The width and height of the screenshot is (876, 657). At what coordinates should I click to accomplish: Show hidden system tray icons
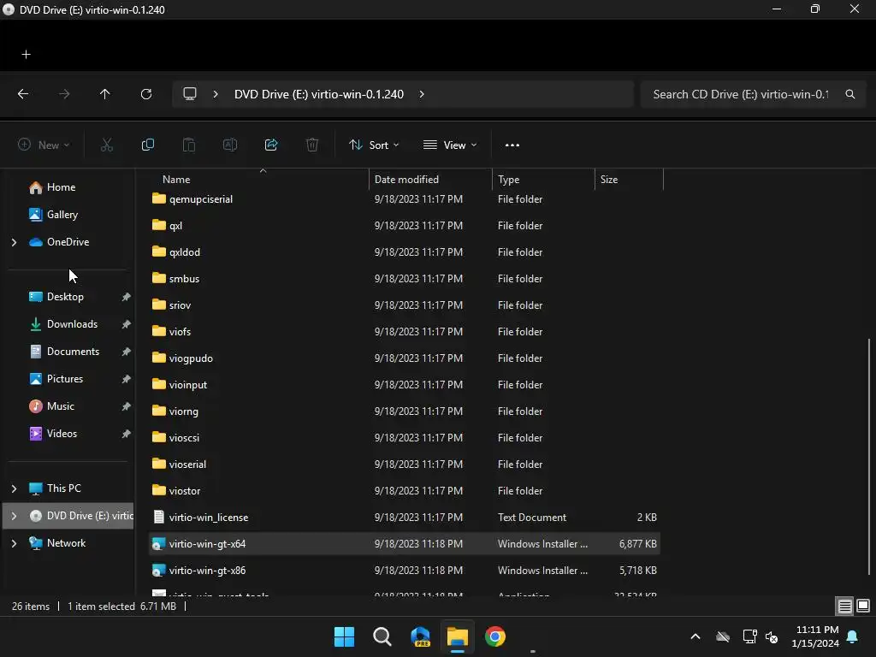pyautogui.click(x=695, y=636)
